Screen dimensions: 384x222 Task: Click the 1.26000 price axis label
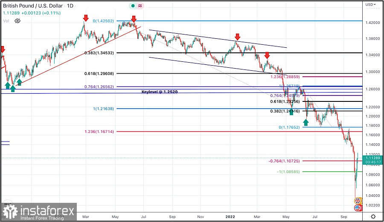[372, 89]
